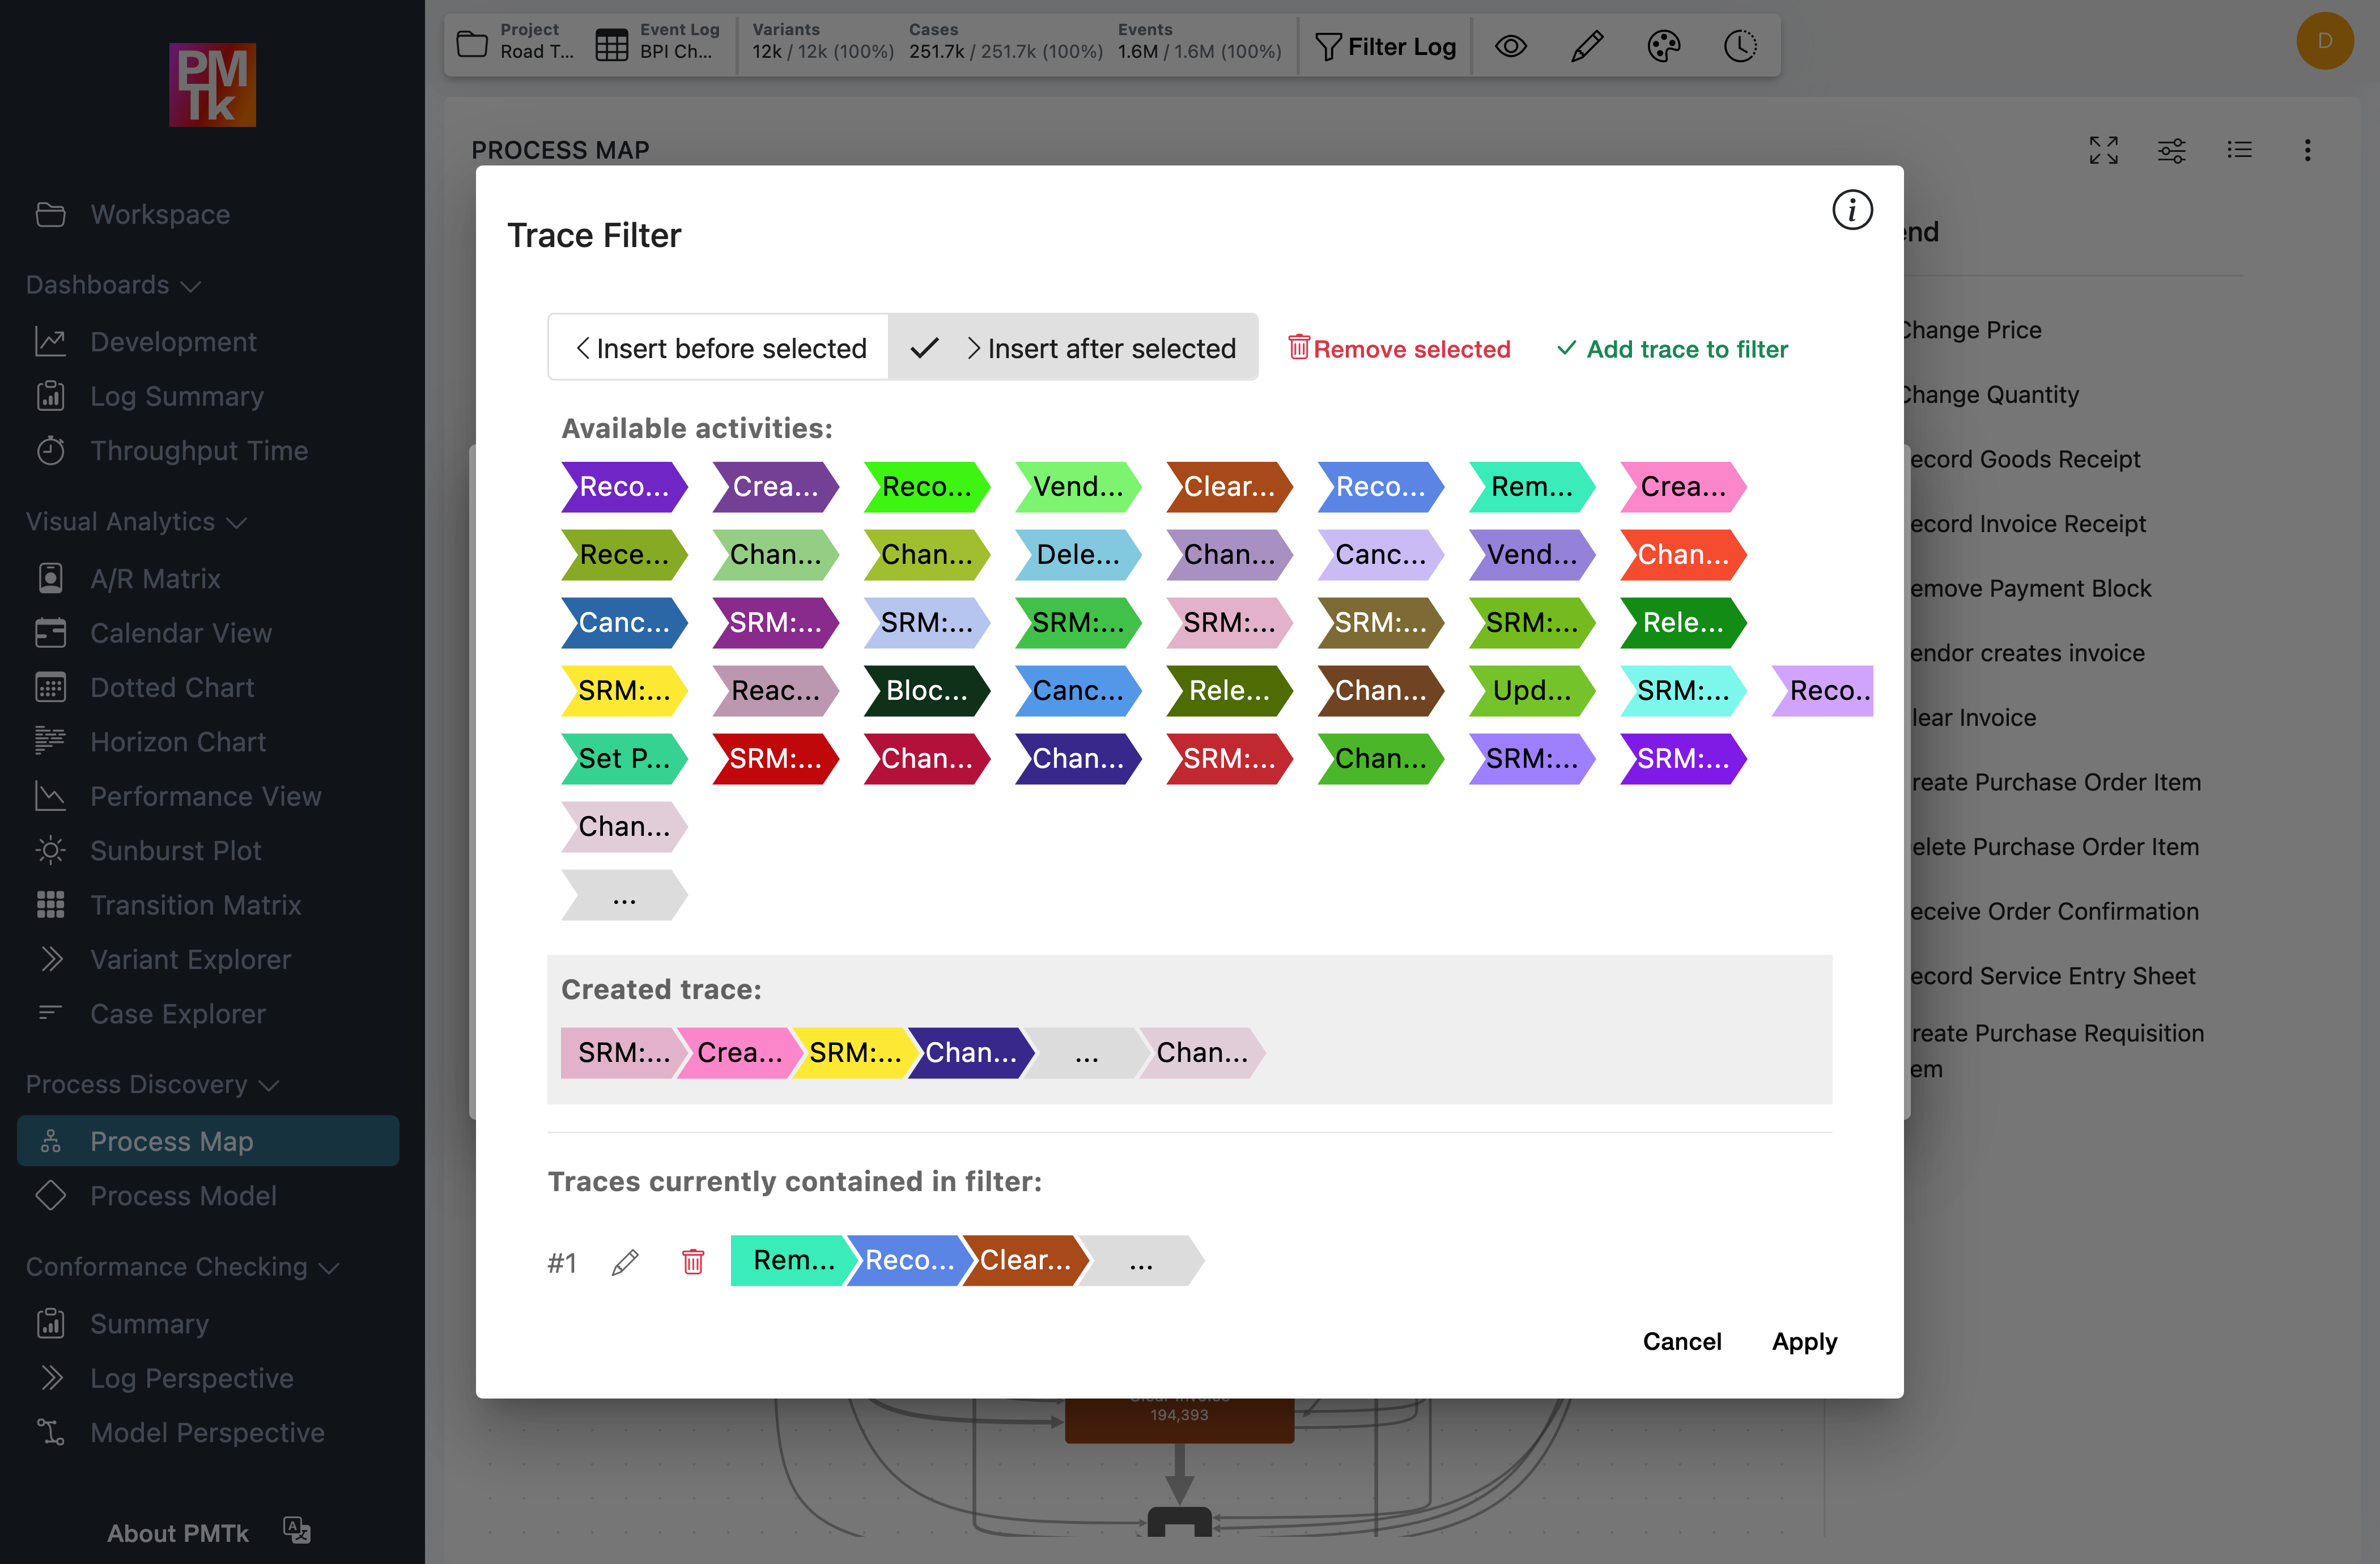Switch to Insert before selected mode
The image size is (2380, 1564).
tap(717, 347)
